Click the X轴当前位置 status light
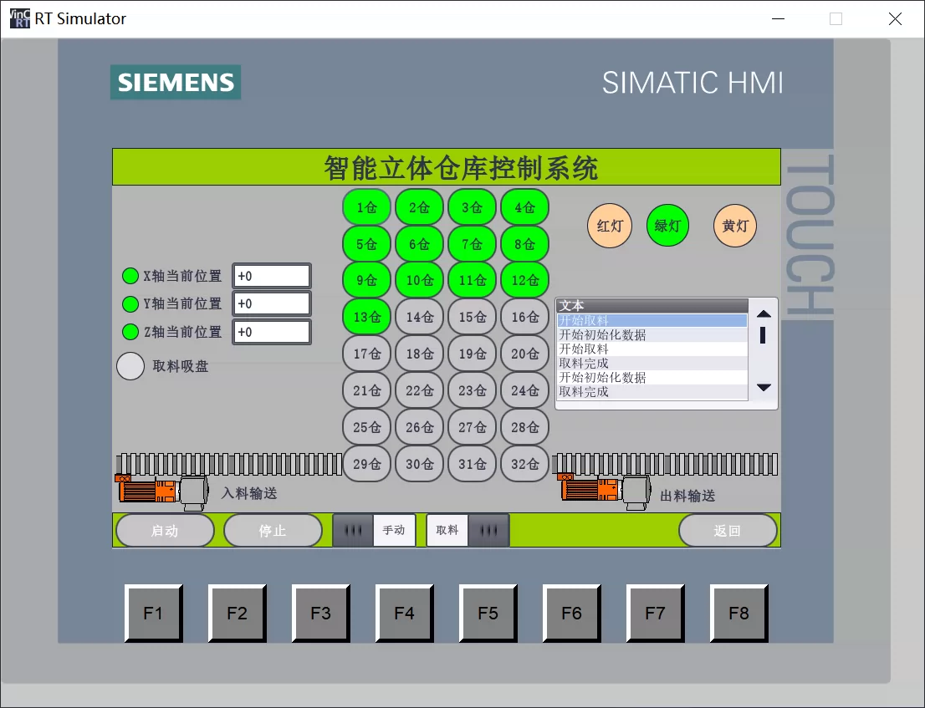This screenshot has height=708, width=925. (x=130, y=276)
